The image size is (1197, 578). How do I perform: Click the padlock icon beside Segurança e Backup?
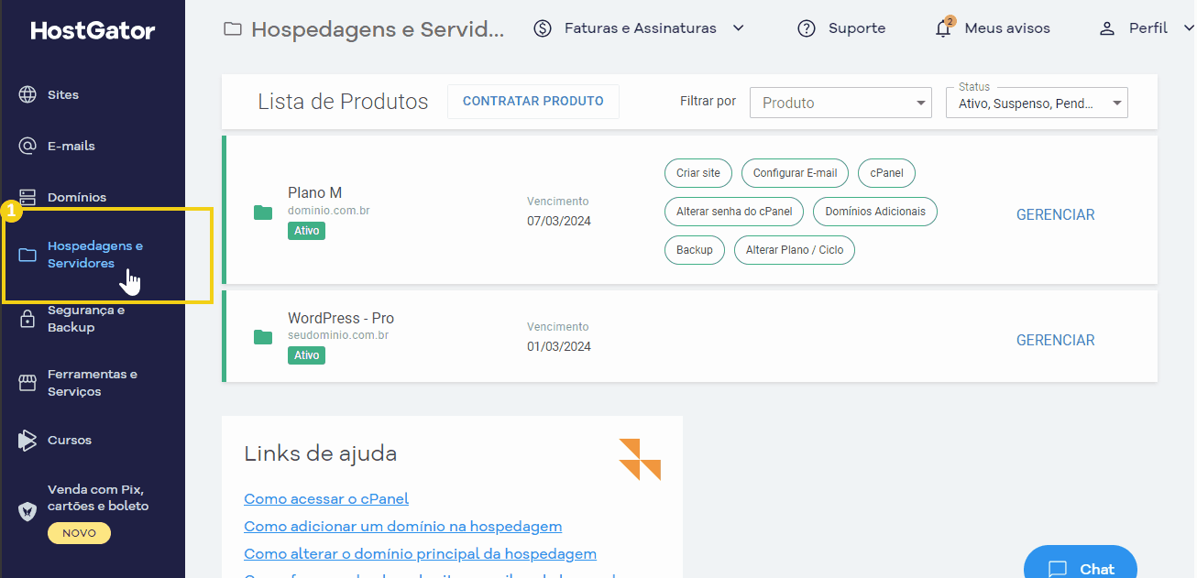pos(27,319)
